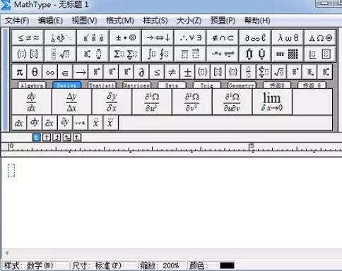Insert the element-of symbol from small bar
342x271 pixels.
65,72
